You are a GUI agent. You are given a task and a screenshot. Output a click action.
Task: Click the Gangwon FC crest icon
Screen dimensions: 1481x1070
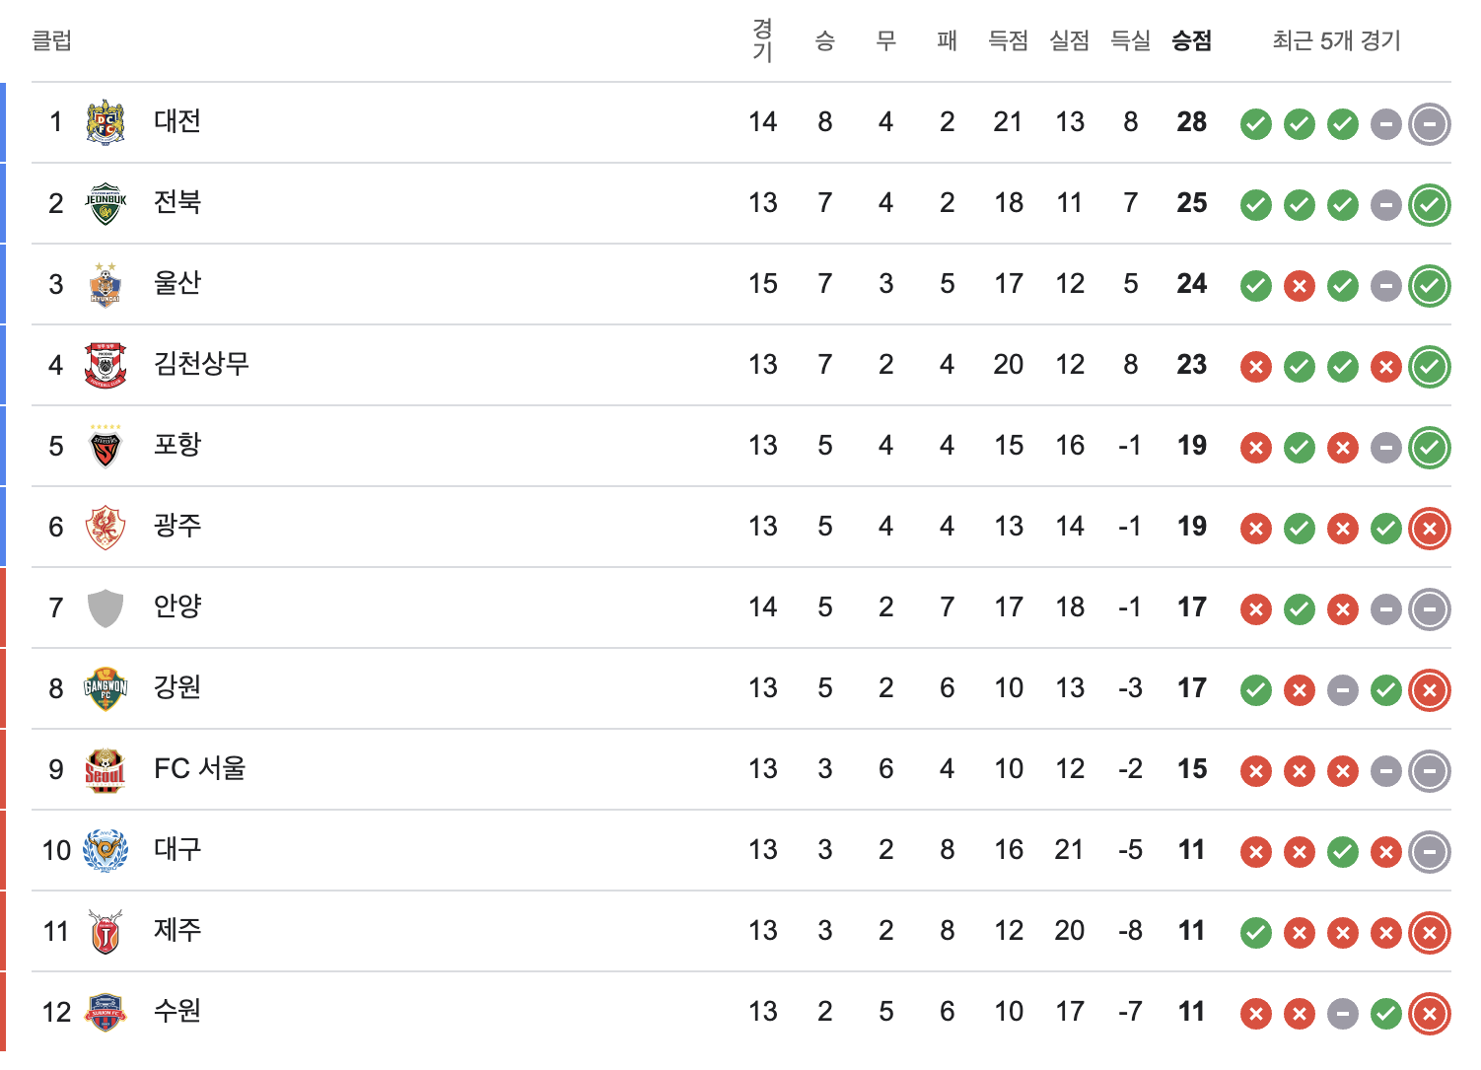click(x=106, y=688)
